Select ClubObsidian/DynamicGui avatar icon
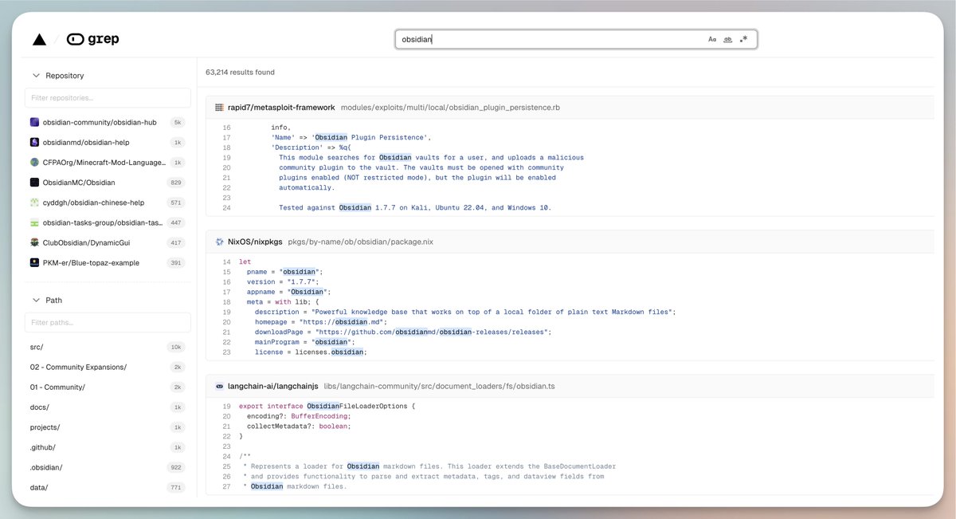 [35, 242]
